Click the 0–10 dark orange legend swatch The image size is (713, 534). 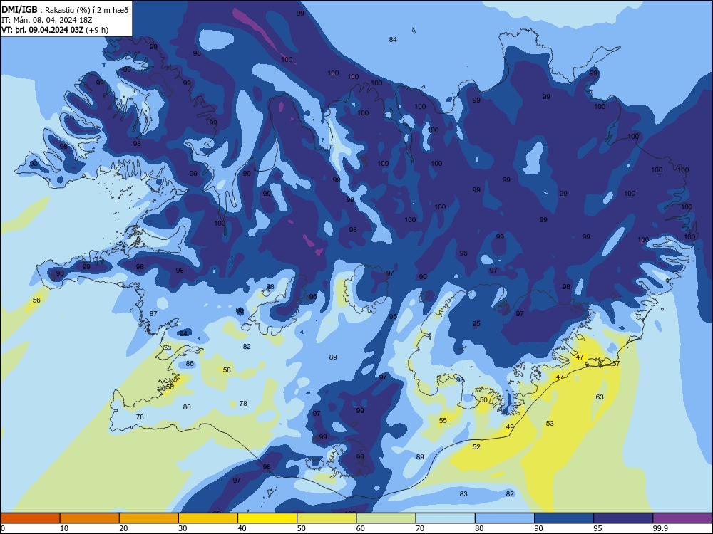click(x=30, y=518)
